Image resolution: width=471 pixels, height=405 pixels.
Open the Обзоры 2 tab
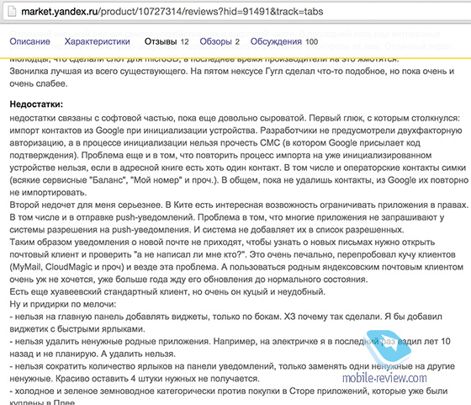(220, 41)
